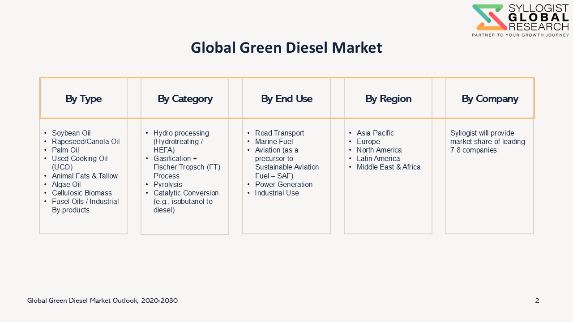Click the market share of leading companies text
This screenshot has height=322, width=573.
point(487,141)
